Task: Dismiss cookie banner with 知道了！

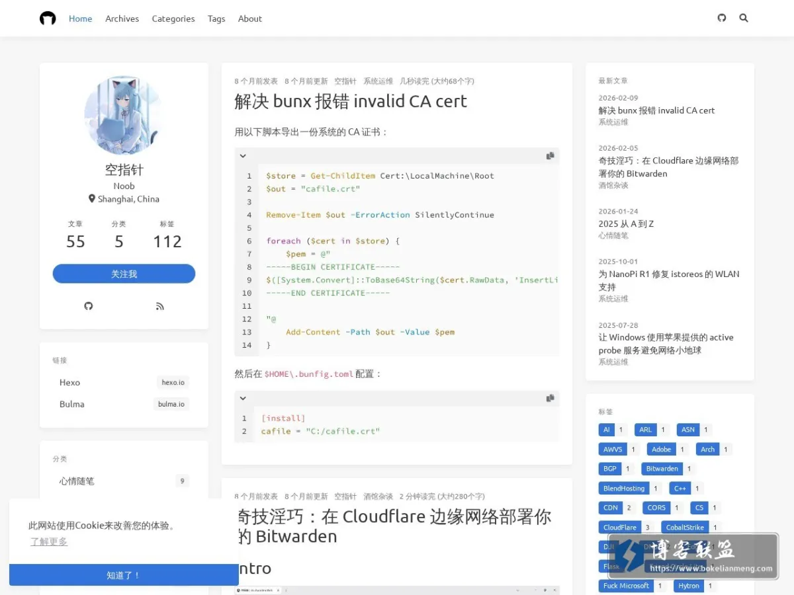Action: point(124,575)
